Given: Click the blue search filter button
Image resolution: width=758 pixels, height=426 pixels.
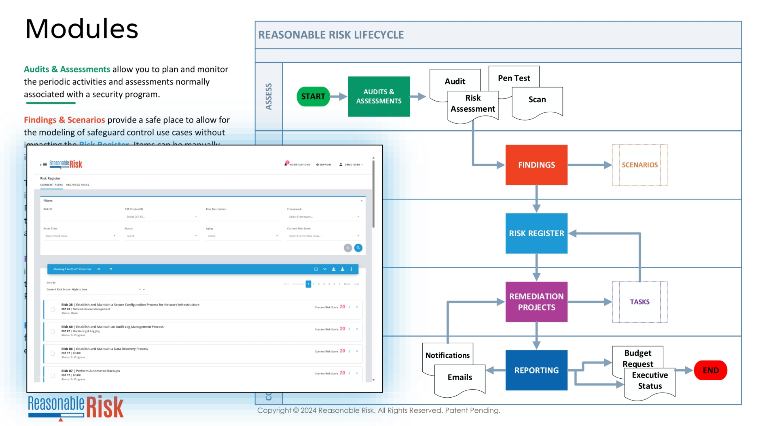Looking at the screenshot, I should coord(358,248).
